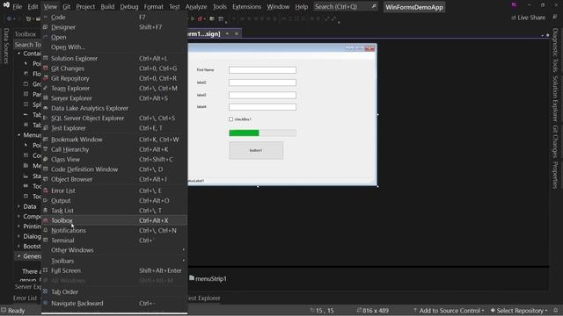This screenshot has width=563, height=316.
Task: Open the Test Explorer bottom tab
Action: click(x=204, y=298)
